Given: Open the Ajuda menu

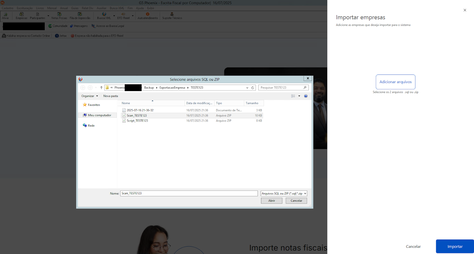Looking at the screenshot, I should point(140,8).
